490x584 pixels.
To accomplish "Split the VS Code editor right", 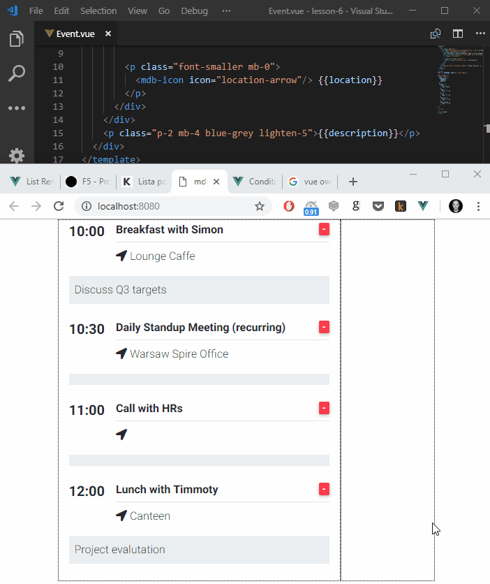I will [458, 34].
